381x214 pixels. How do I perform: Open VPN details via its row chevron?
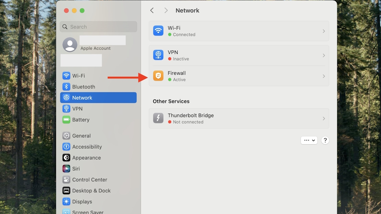pos(324,56)
